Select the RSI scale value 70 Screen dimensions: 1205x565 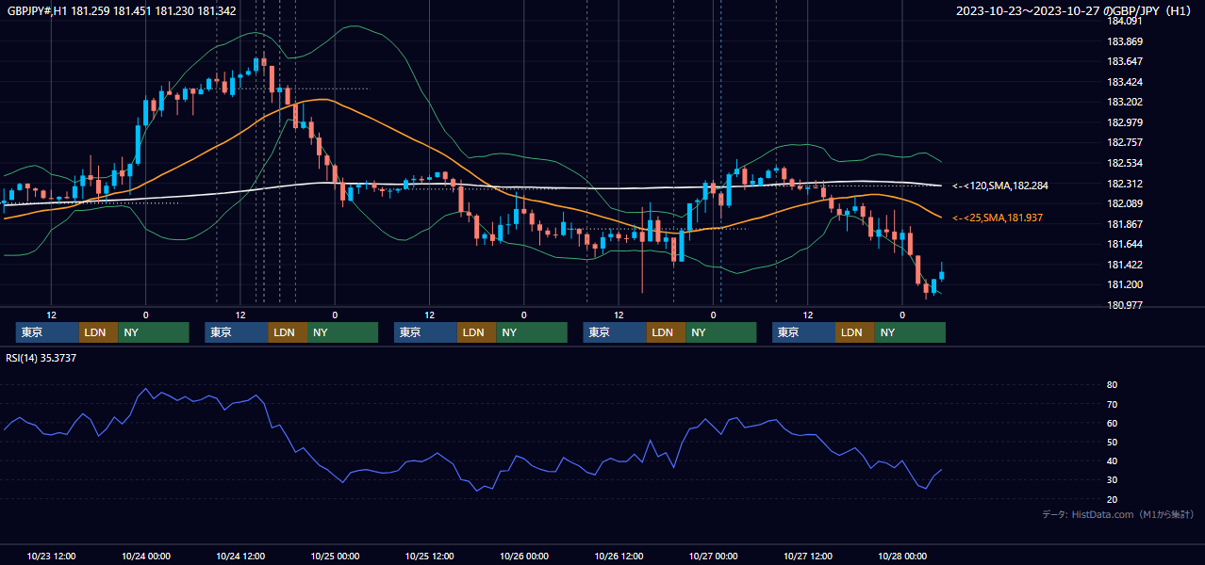1112,404
